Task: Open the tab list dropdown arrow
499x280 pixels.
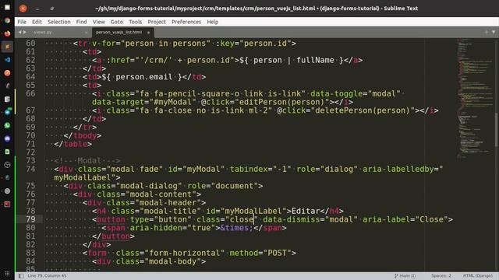Action: (x=494, y=32)
